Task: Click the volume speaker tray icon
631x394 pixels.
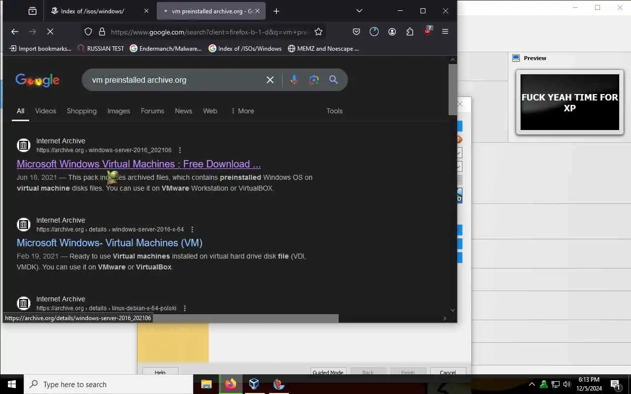Action: (x=567, y=385)
